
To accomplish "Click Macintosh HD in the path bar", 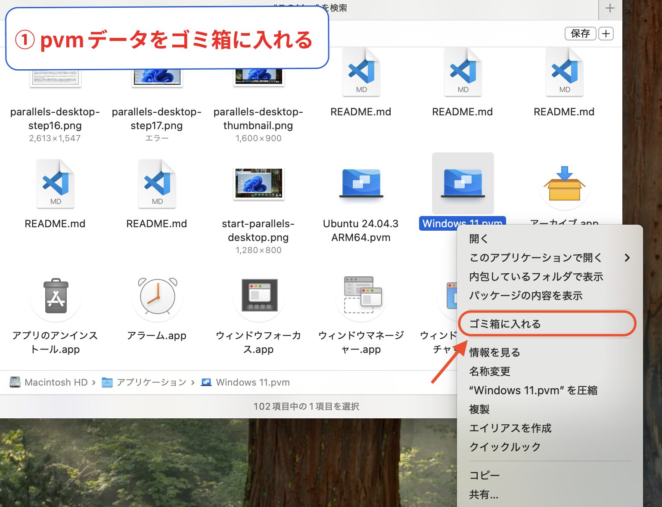I will [x=56, y=382].
